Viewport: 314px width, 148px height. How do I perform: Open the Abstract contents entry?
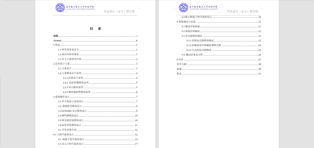tap(95, 40)
